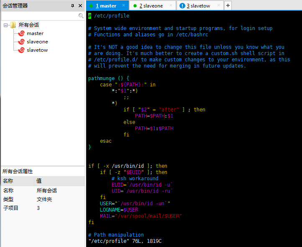Click the 值 column header

click(x=59, y=181)
